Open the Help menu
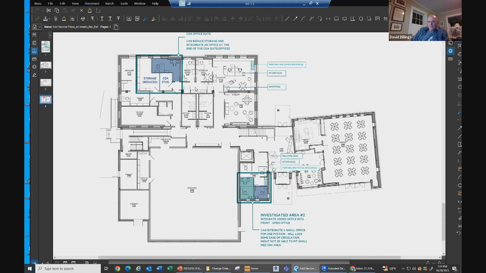This screenshot has width=486, height=273. [155, 4]
